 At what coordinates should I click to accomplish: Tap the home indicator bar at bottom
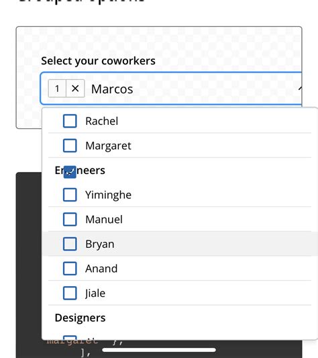[x=159, y=350]
